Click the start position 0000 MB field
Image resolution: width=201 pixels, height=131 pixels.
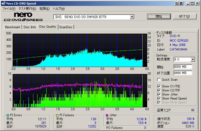(x=183, y=67)
